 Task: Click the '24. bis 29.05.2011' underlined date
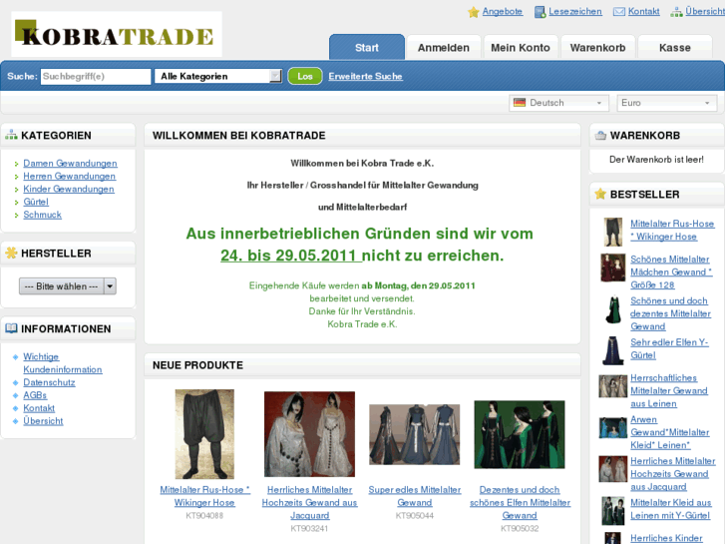pyautogui.click(x=291, y=256)
